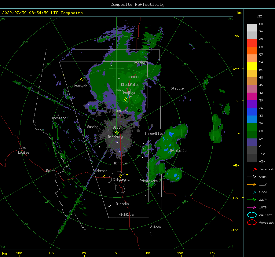Screen dimensions: 275x257
Task: Select the orange 111V arrow icon
Action: [252, 184]
